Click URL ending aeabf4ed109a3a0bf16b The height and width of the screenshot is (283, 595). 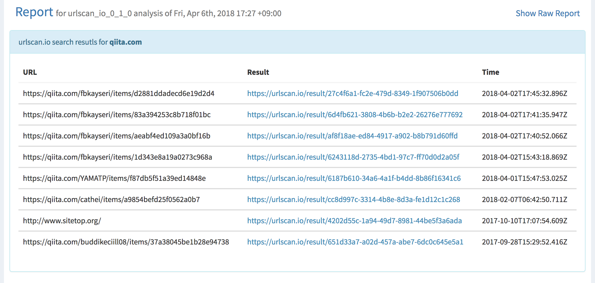(x=117, y=136)
